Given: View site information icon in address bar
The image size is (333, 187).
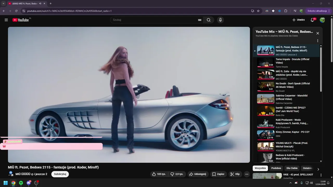Looking at the screenshot, I should coord(23,11).
